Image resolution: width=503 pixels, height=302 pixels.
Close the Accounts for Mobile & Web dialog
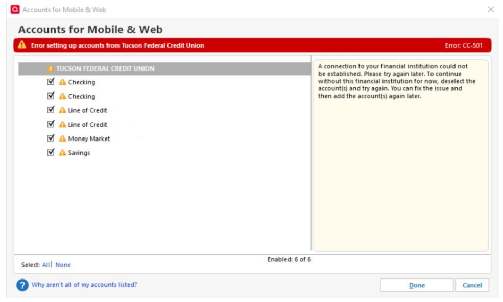tap(491, 9)
